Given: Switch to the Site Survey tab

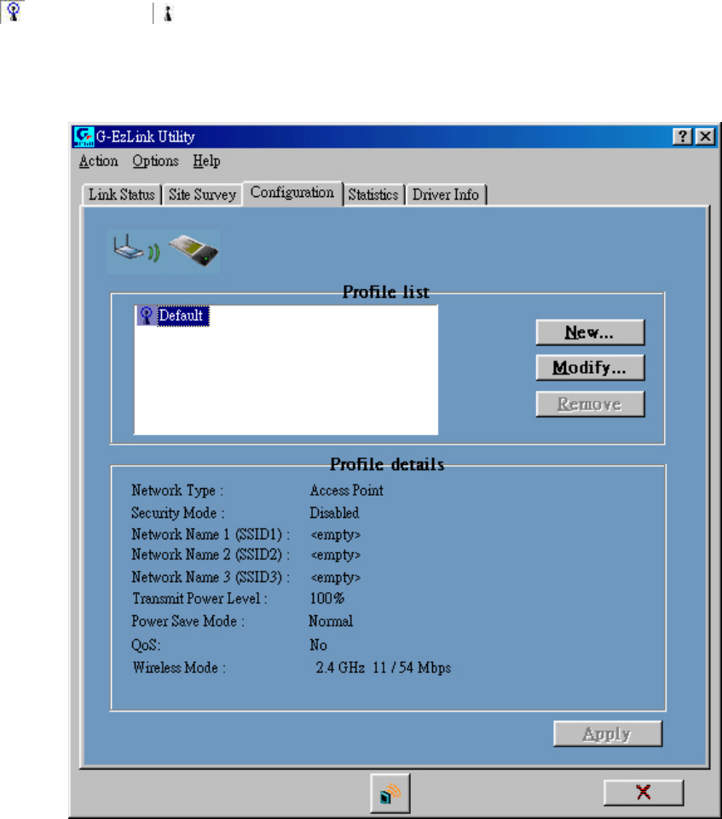Looking at the screenshot, I should (203, 195).
